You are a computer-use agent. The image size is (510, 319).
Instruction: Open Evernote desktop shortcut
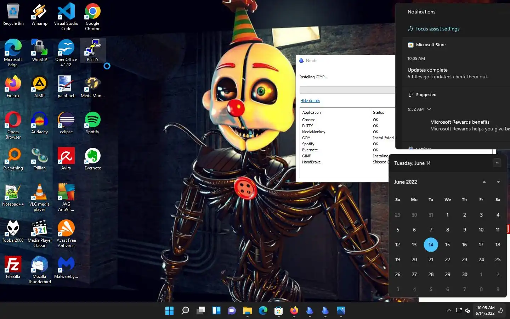(x=93, y=159)
